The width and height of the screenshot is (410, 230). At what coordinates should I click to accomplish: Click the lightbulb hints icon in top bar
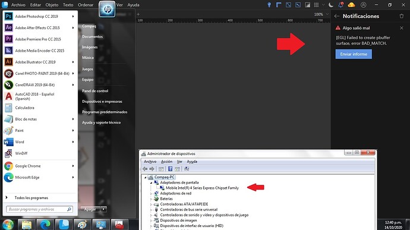(269, 5)
